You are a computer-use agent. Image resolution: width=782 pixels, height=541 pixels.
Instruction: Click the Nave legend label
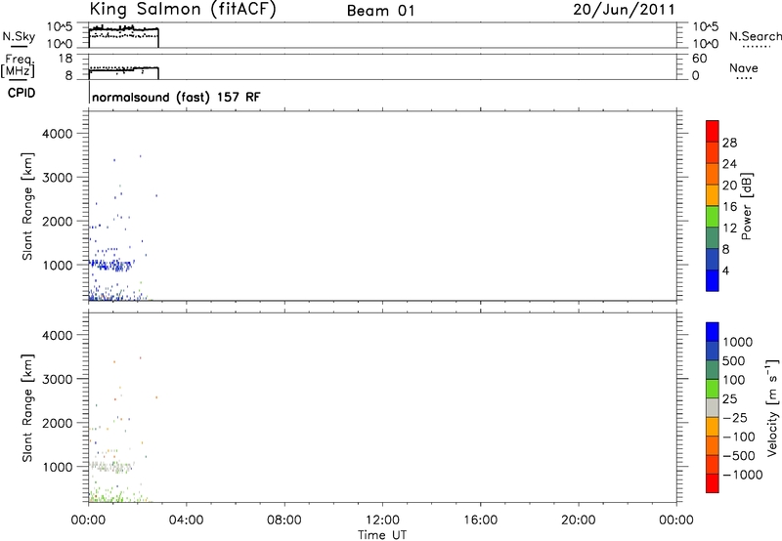coord(744,68)
